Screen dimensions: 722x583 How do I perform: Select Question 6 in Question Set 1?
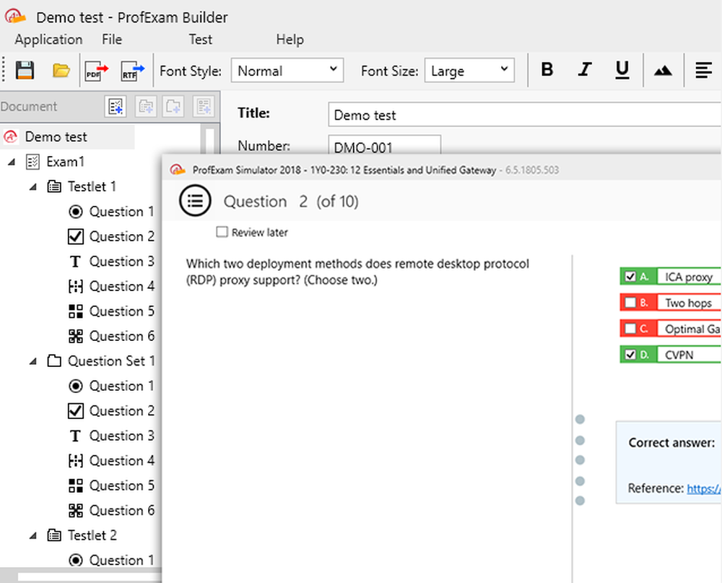point(121,510)
